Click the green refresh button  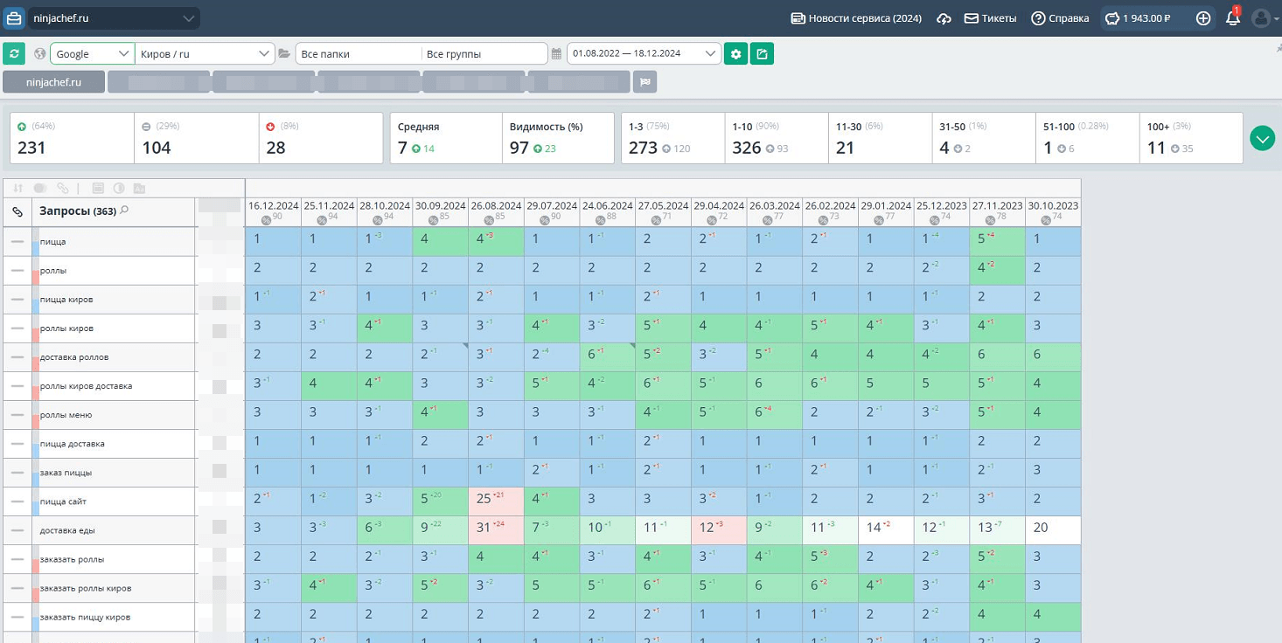[14, 54]
